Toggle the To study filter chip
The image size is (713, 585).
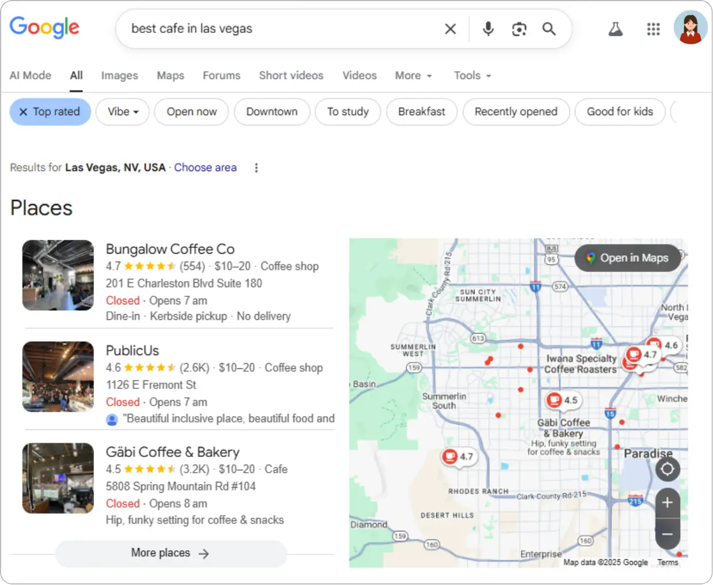point(348,112)
